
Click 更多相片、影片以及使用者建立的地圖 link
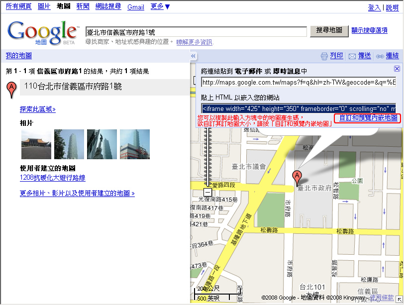click(x=77, y=193)
